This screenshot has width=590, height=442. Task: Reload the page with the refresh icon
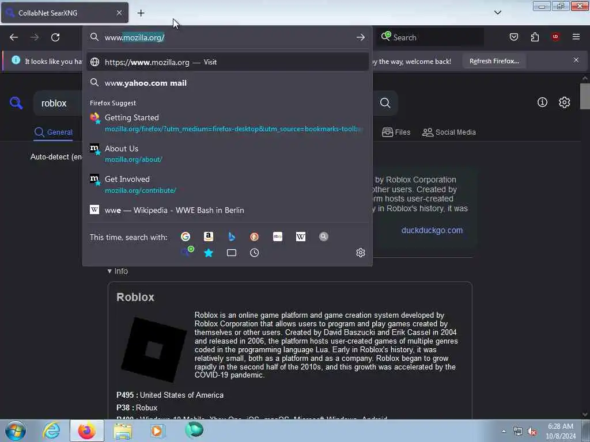click(55, 37)
